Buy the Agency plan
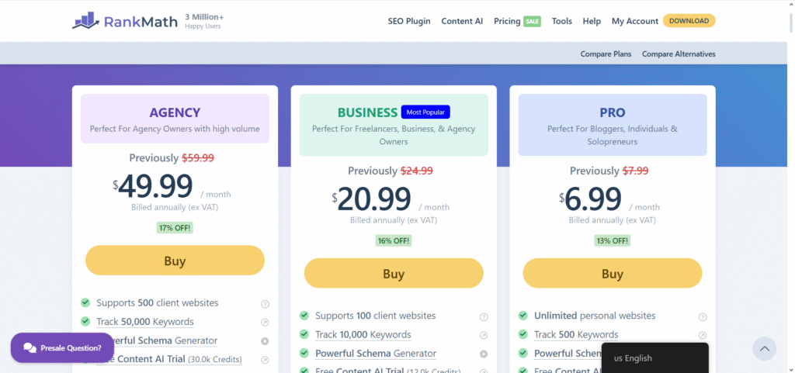Viewport: 795px width, 373px height. [x=175, y=261]
